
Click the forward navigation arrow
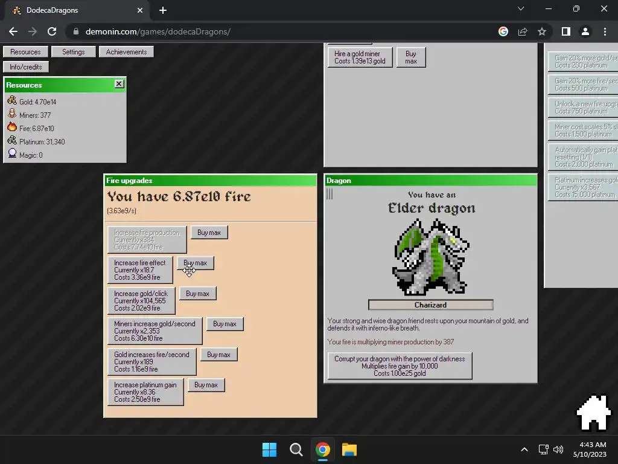click(33, 31)
